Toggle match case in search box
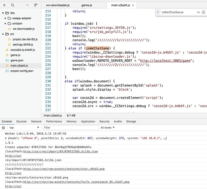The image size is (207, 189). (198, 12)
